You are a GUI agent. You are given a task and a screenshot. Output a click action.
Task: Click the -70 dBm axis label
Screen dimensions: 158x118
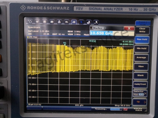(x=32, y=84)
